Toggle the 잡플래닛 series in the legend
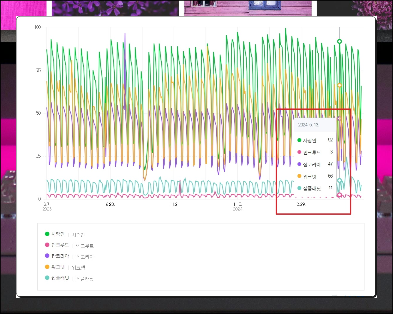The image size is (393, 314). (57, 278)
